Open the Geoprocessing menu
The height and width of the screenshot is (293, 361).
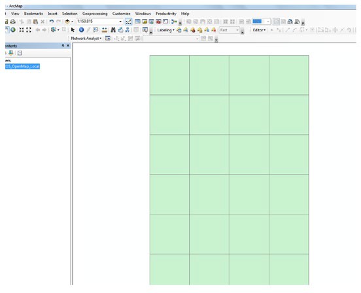pyautogui.click(x=95, y=14)
